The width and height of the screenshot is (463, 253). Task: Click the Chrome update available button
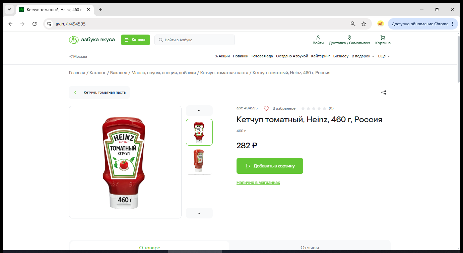point(423,24)
